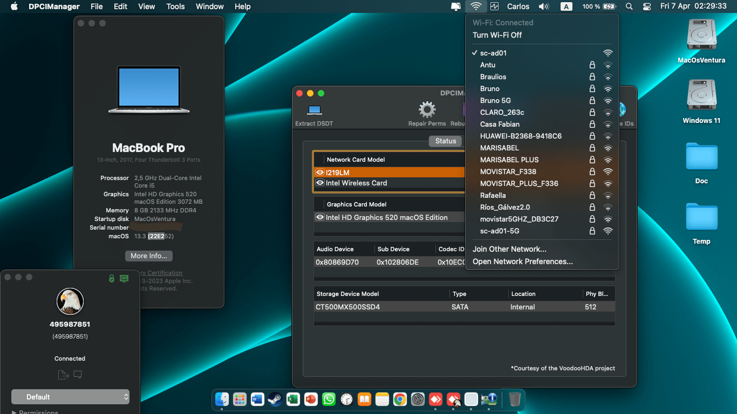This screenshot has width=737, height=414.
Task: Open WhatsApp from the dock
Action: (x=329, y=399)
